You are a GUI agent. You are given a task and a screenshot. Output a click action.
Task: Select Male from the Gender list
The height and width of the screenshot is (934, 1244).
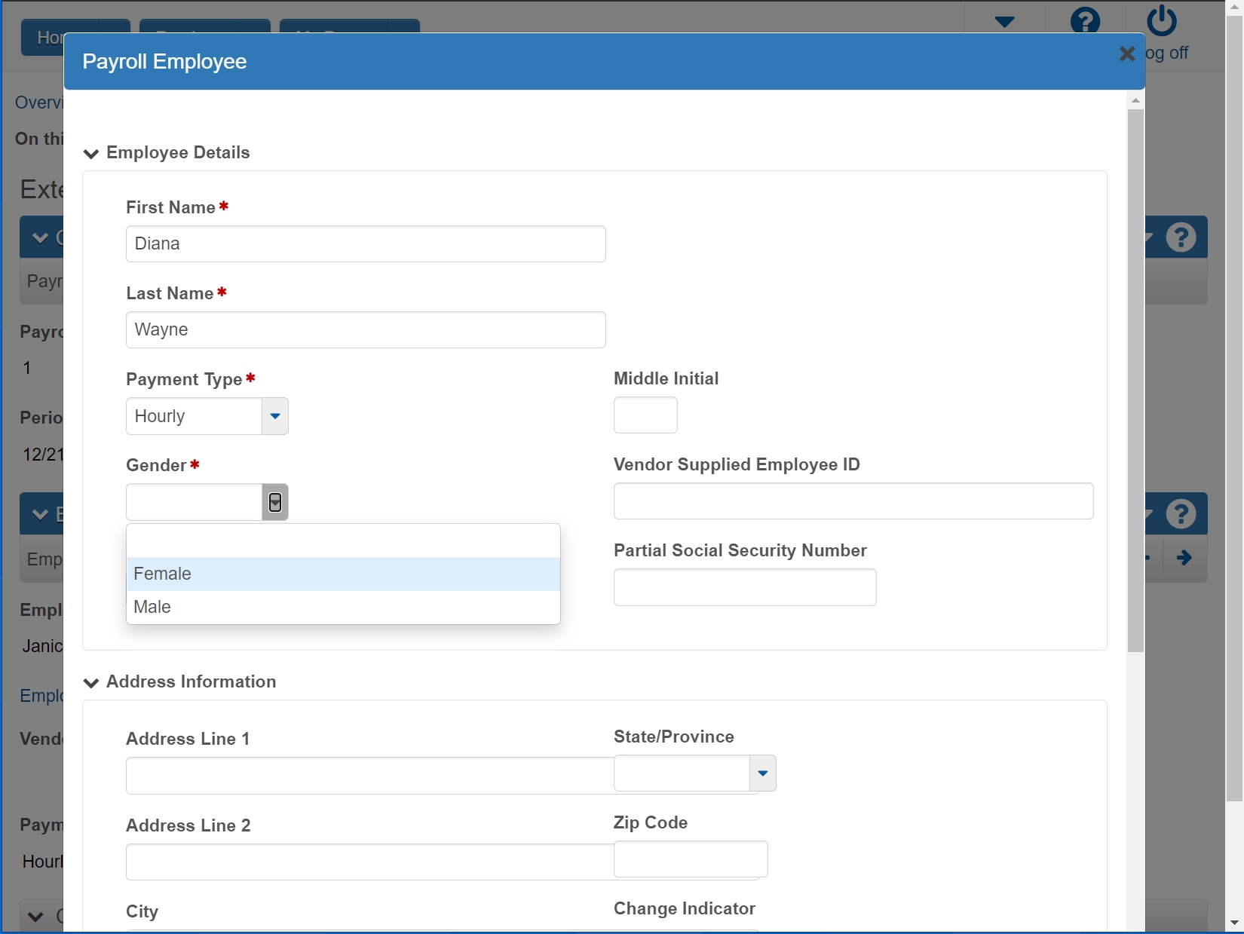pyautogui.click(x=343, y=607)
